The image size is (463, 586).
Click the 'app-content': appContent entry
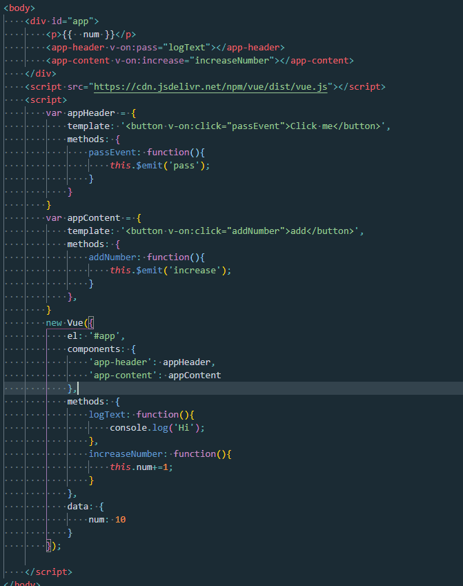(x=155, y=375)
